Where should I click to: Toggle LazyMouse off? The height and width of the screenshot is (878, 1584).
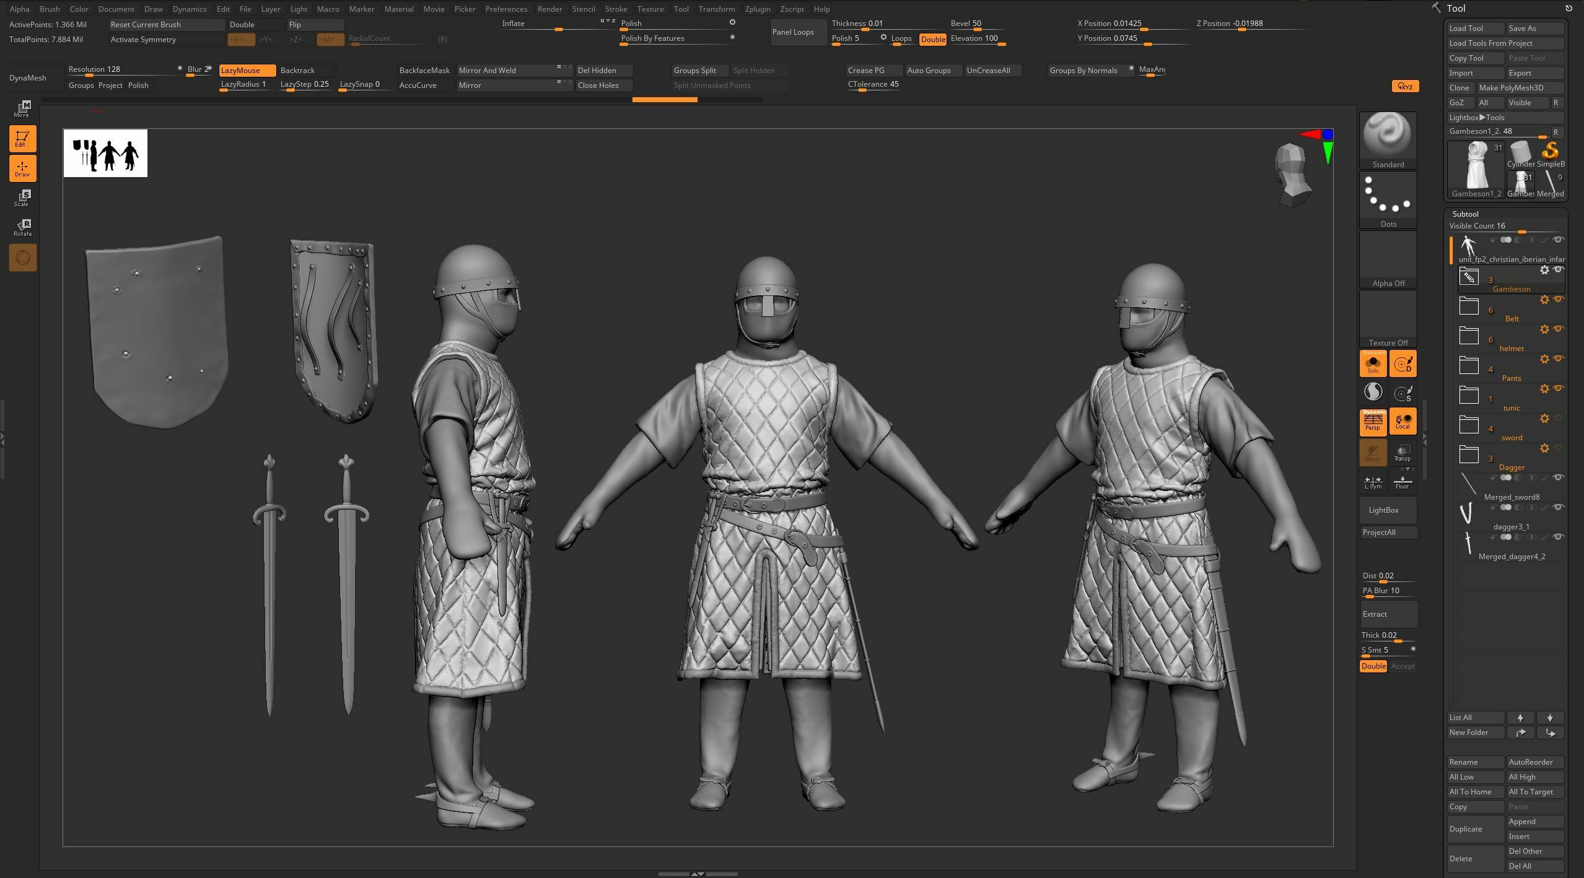[247, 71]
